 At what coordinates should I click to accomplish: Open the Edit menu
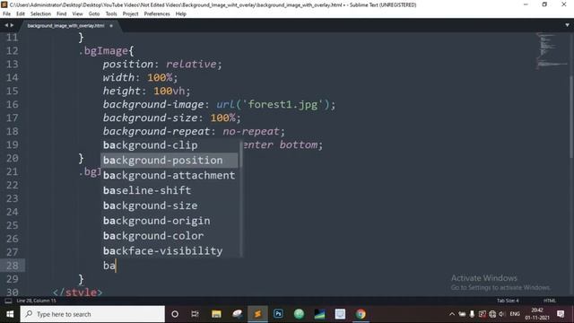21,13
